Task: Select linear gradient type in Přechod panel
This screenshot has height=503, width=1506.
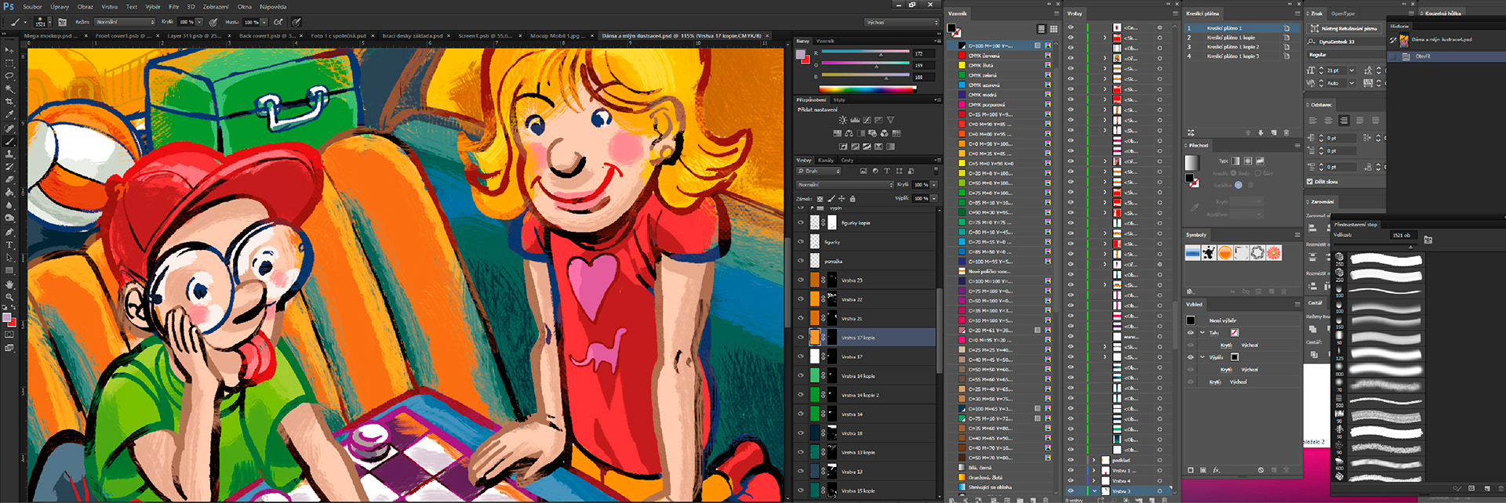Action: (x=1235, y=161)
